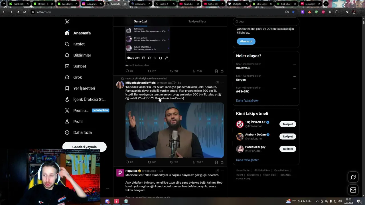Show hidden system tray icons
This screenshot has width=365, height=205.
coord(317,201)
